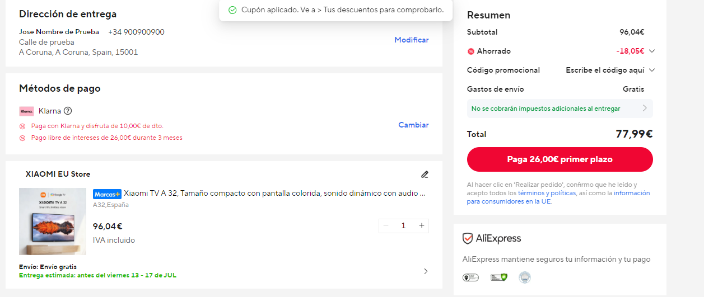Viewport: 704px width, 297px height.
Task: Click 'IVA incluido' under product price
Action: 114,241
